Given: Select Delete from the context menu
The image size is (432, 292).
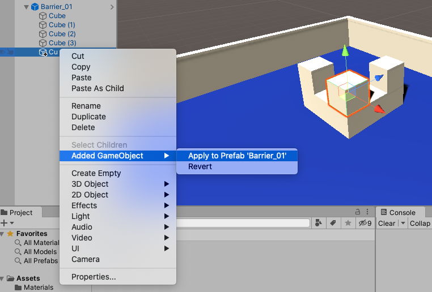Looking at the screenshot, I should (x=118, y=127).
